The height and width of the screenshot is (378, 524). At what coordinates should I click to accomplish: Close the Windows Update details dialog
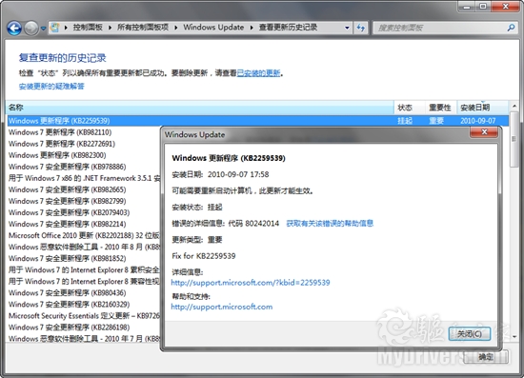click(x=484, y=132)
